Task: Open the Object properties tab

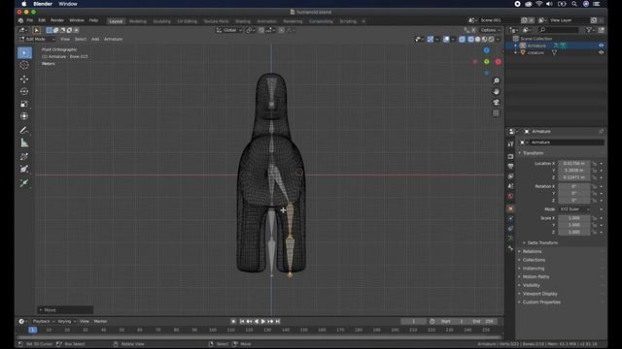Action: click(x=510, y=208)
